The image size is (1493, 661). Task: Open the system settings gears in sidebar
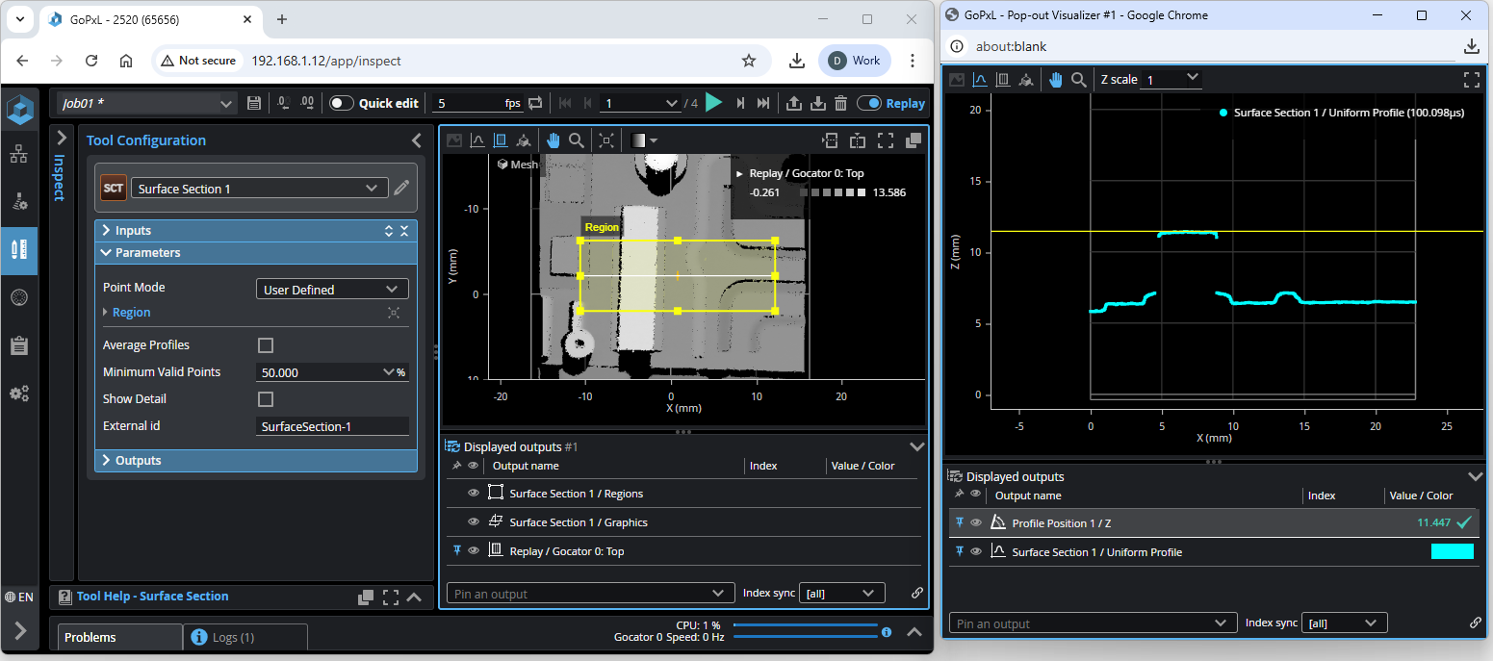[x=18, y=393]
